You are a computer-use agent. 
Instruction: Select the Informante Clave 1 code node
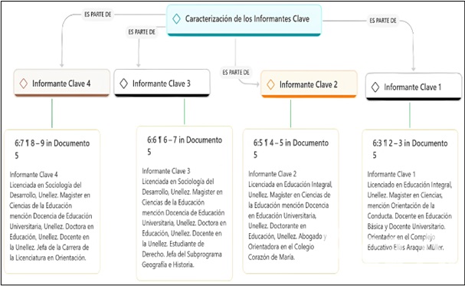414,87
